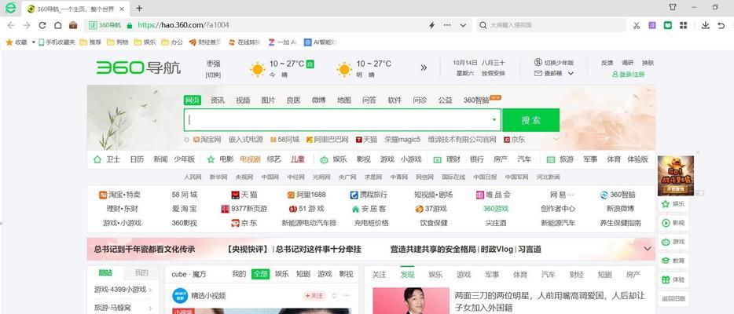The image size is (734, 314).
Task: Select the 发现 feed tab
Action: tap(407, 275)
